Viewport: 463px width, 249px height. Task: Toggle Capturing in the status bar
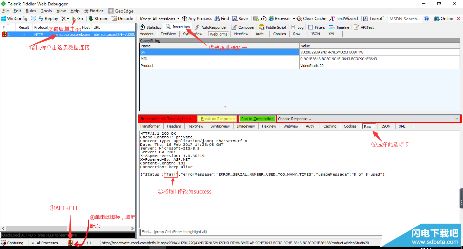pos(13,243)
